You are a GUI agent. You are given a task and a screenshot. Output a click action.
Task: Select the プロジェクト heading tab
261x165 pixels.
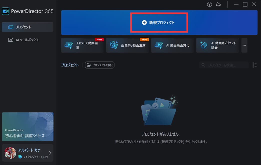pos(70,65)
